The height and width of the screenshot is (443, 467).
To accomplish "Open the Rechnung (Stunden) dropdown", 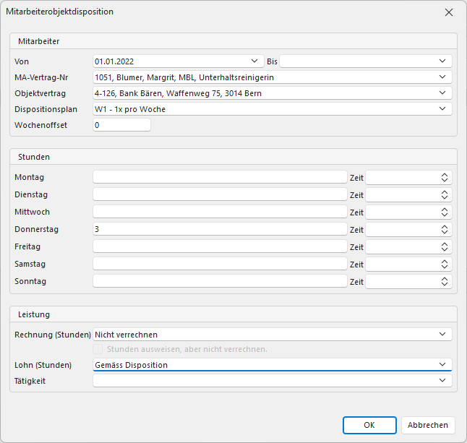I will [442, 335].
